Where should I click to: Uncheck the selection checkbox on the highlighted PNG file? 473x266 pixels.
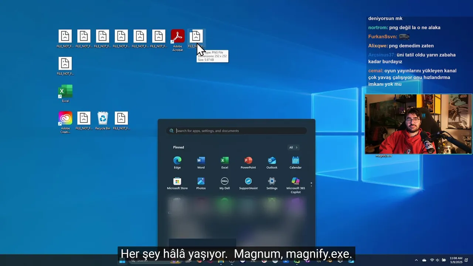tap(191, 31)
